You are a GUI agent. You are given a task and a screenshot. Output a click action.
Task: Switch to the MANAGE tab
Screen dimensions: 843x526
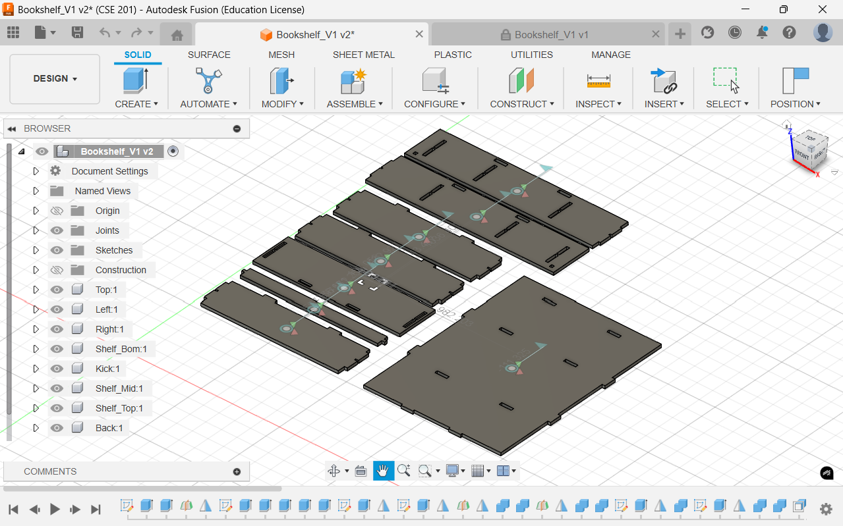611,55
